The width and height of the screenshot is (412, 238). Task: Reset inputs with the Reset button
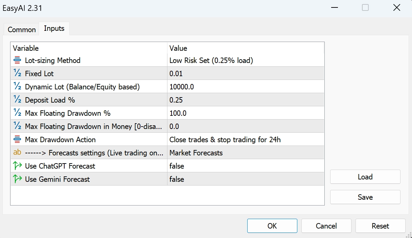380,226
